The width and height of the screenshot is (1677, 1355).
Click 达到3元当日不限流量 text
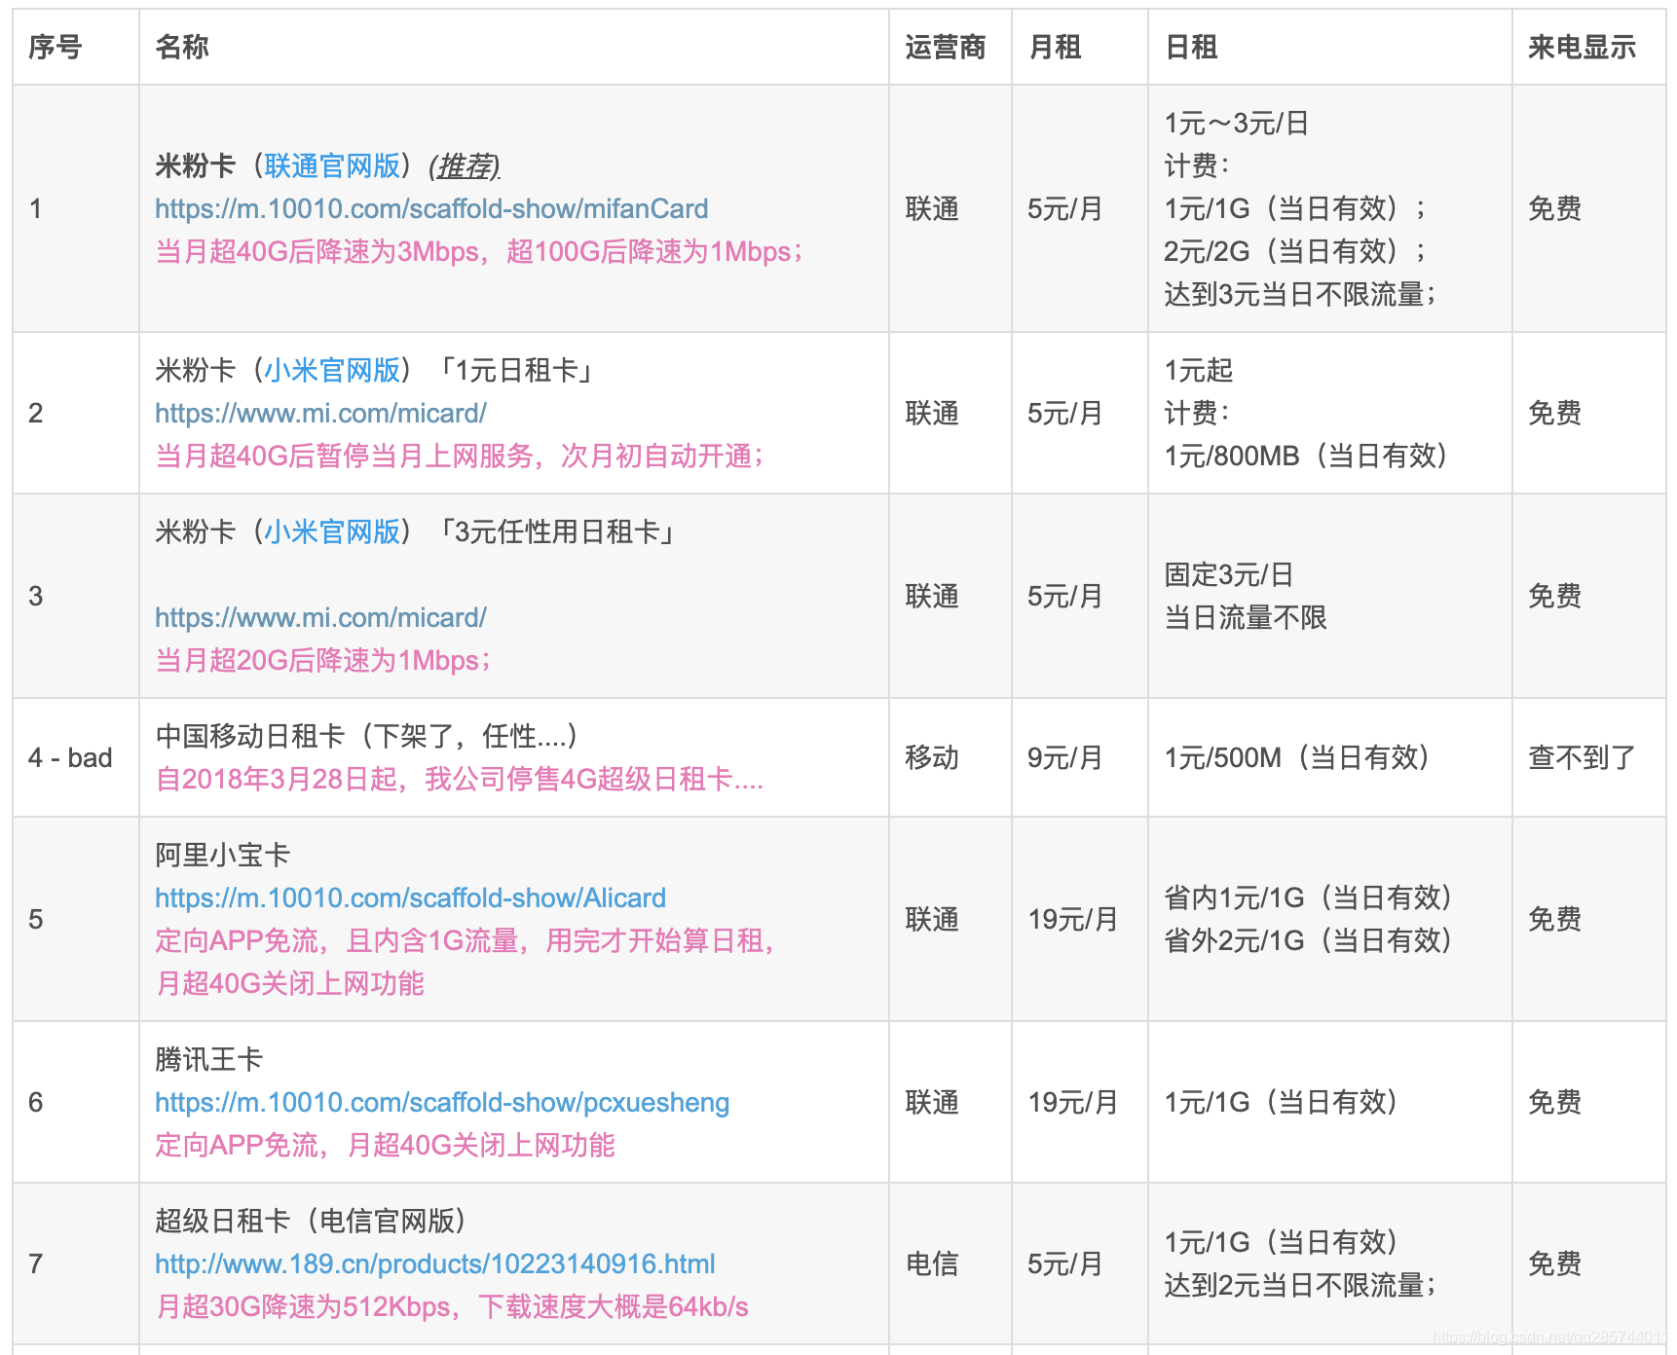pos(1299,295)
